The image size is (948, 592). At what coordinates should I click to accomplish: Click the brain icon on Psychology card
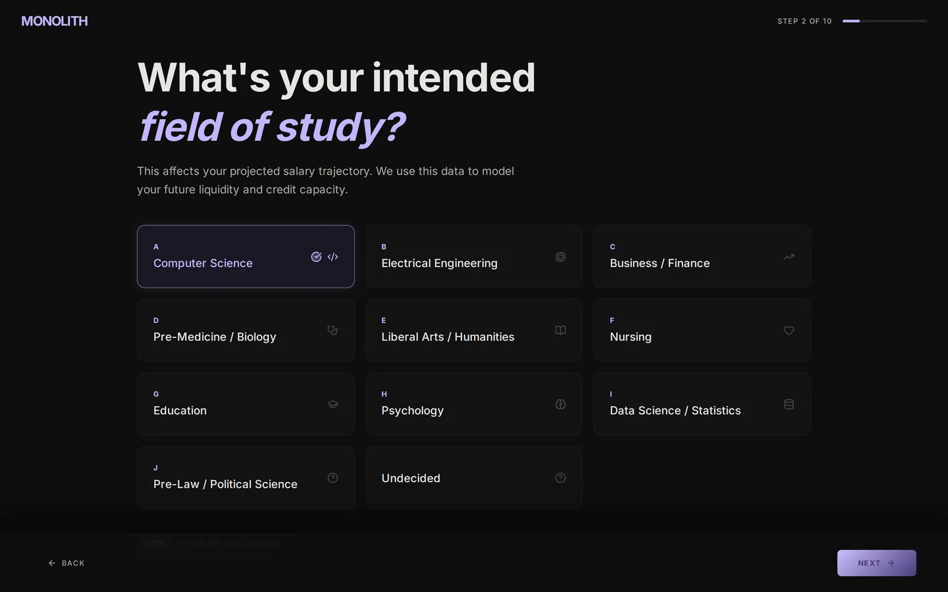coord(560,404)
